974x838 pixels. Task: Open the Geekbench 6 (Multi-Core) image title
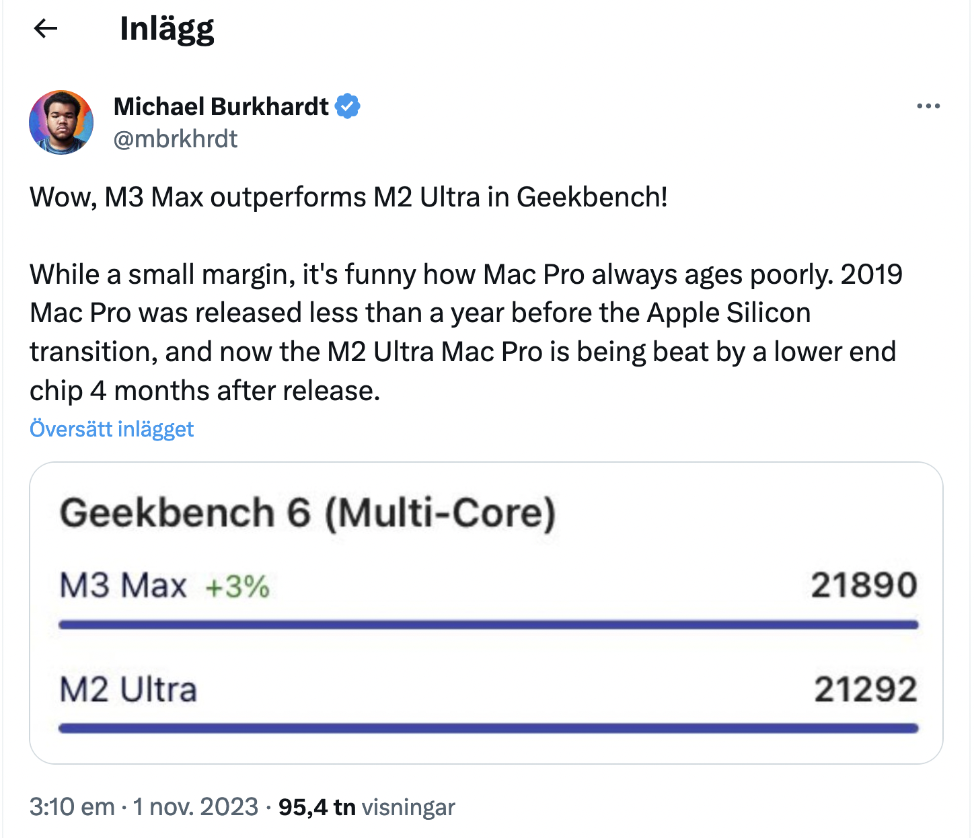click(x=308, y=513)
